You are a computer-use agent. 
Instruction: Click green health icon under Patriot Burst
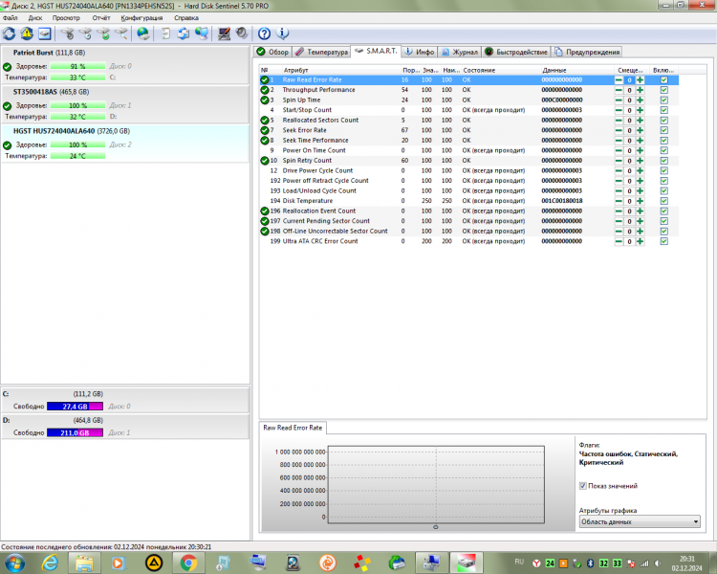click(7, 66)
